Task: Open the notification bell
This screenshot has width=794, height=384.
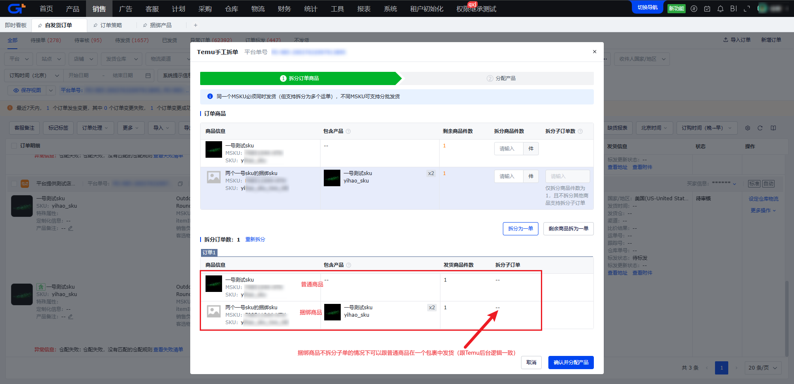Action: (720, 9)
